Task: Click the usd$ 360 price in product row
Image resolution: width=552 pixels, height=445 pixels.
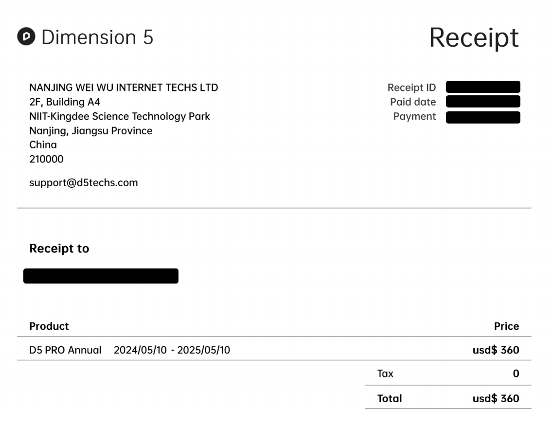Action: tap(496, 350)
